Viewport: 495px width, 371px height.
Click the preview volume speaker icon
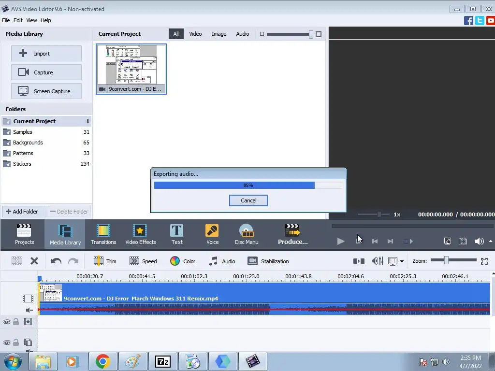click(x=479, y=242)
